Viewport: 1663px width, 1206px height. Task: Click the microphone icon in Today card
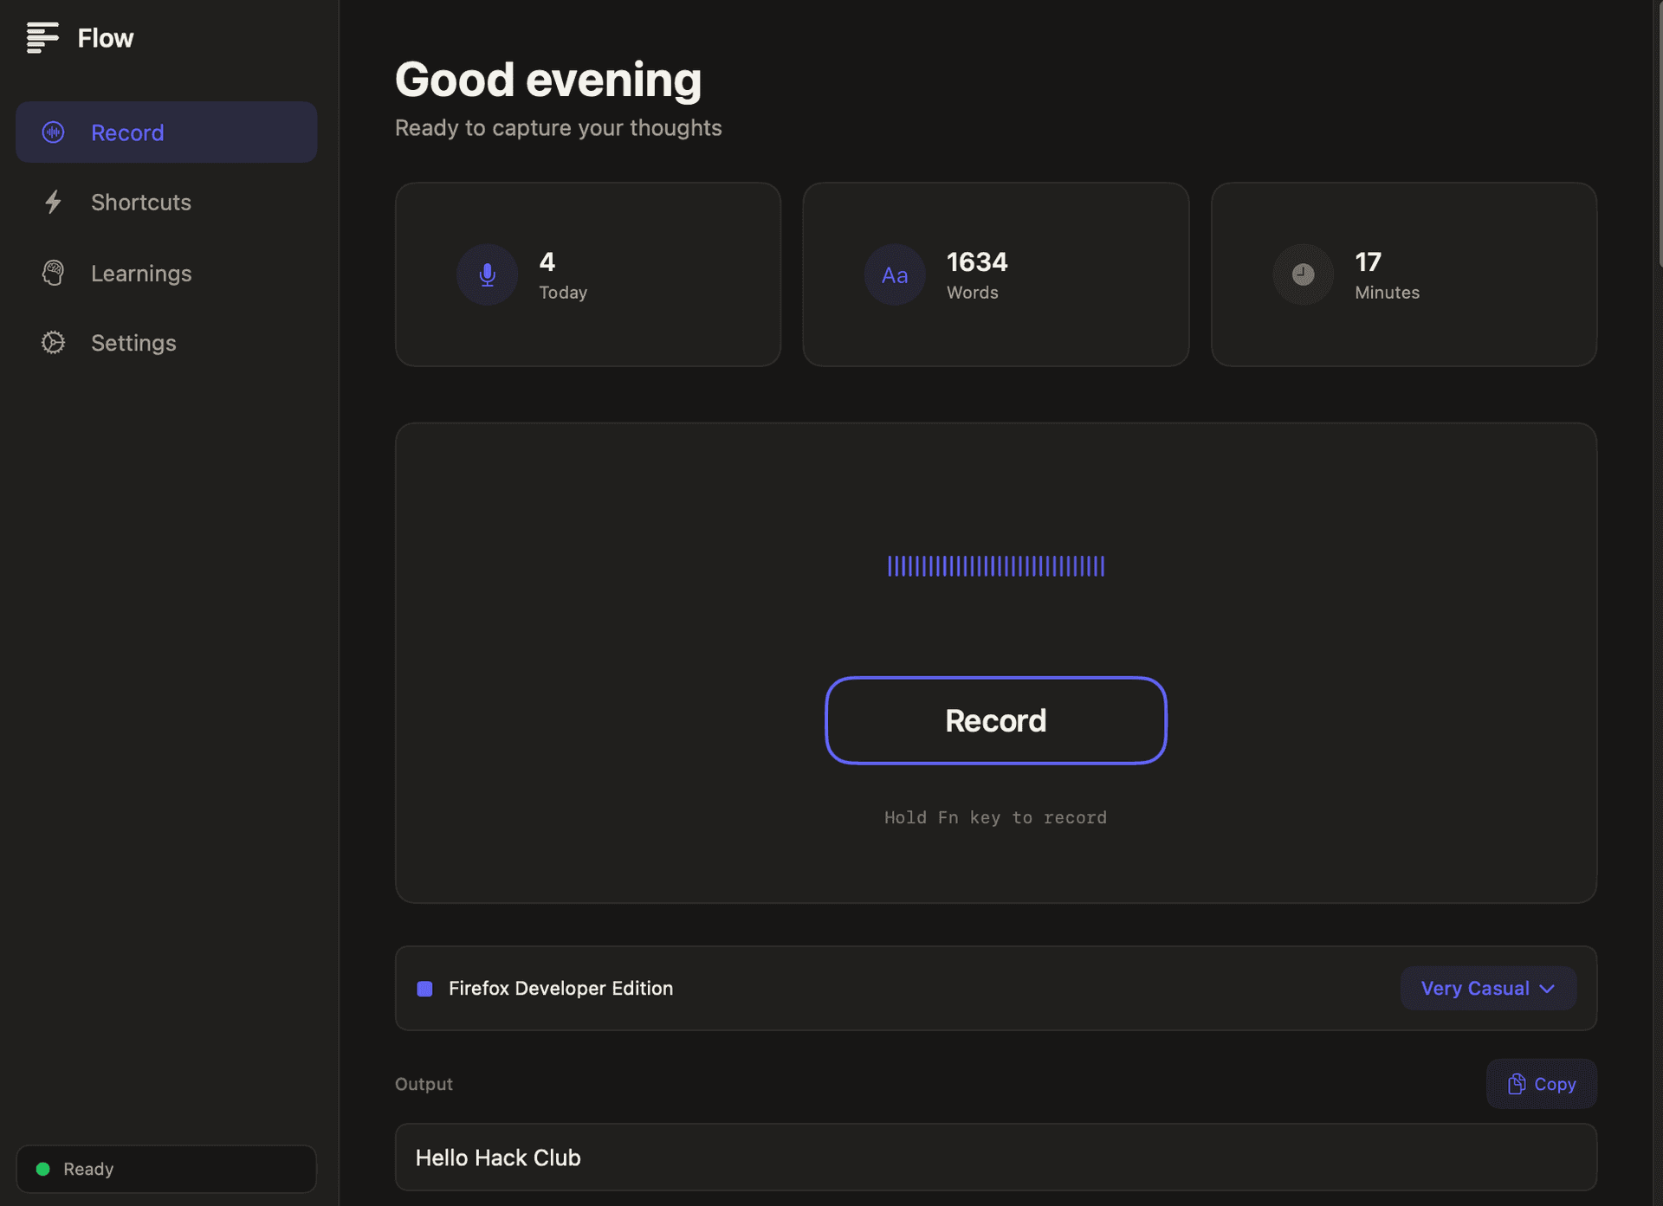point(487,274)
